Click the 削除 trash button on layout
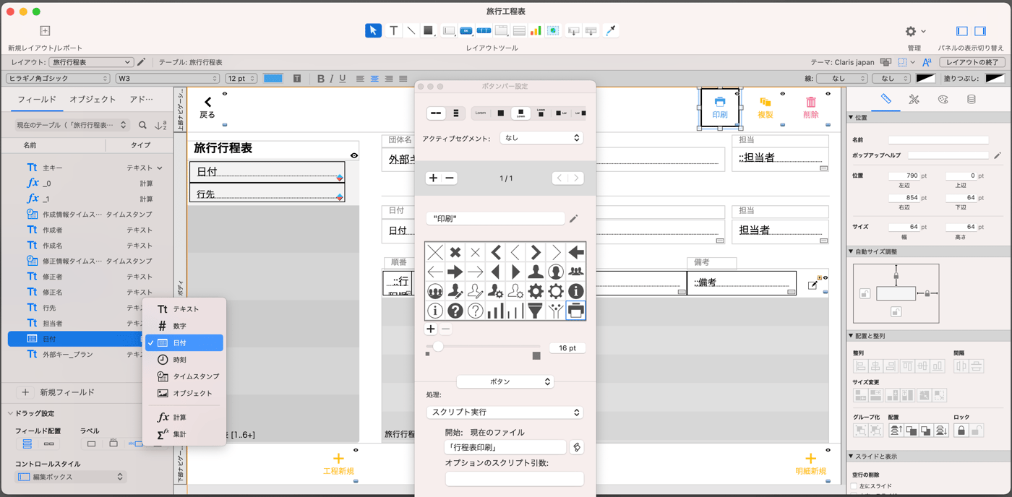Viewport: 1012px width, 497px height. [x=811, y=108]
